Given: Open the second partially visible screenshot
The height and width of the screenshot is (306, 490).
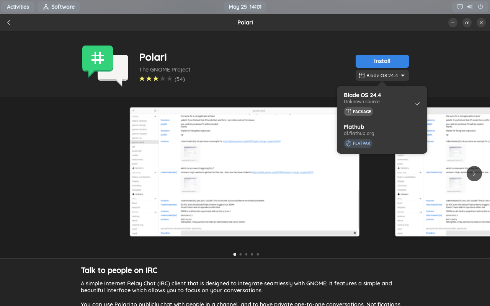Looking at the screenshot, I should (x=443, y=172).
